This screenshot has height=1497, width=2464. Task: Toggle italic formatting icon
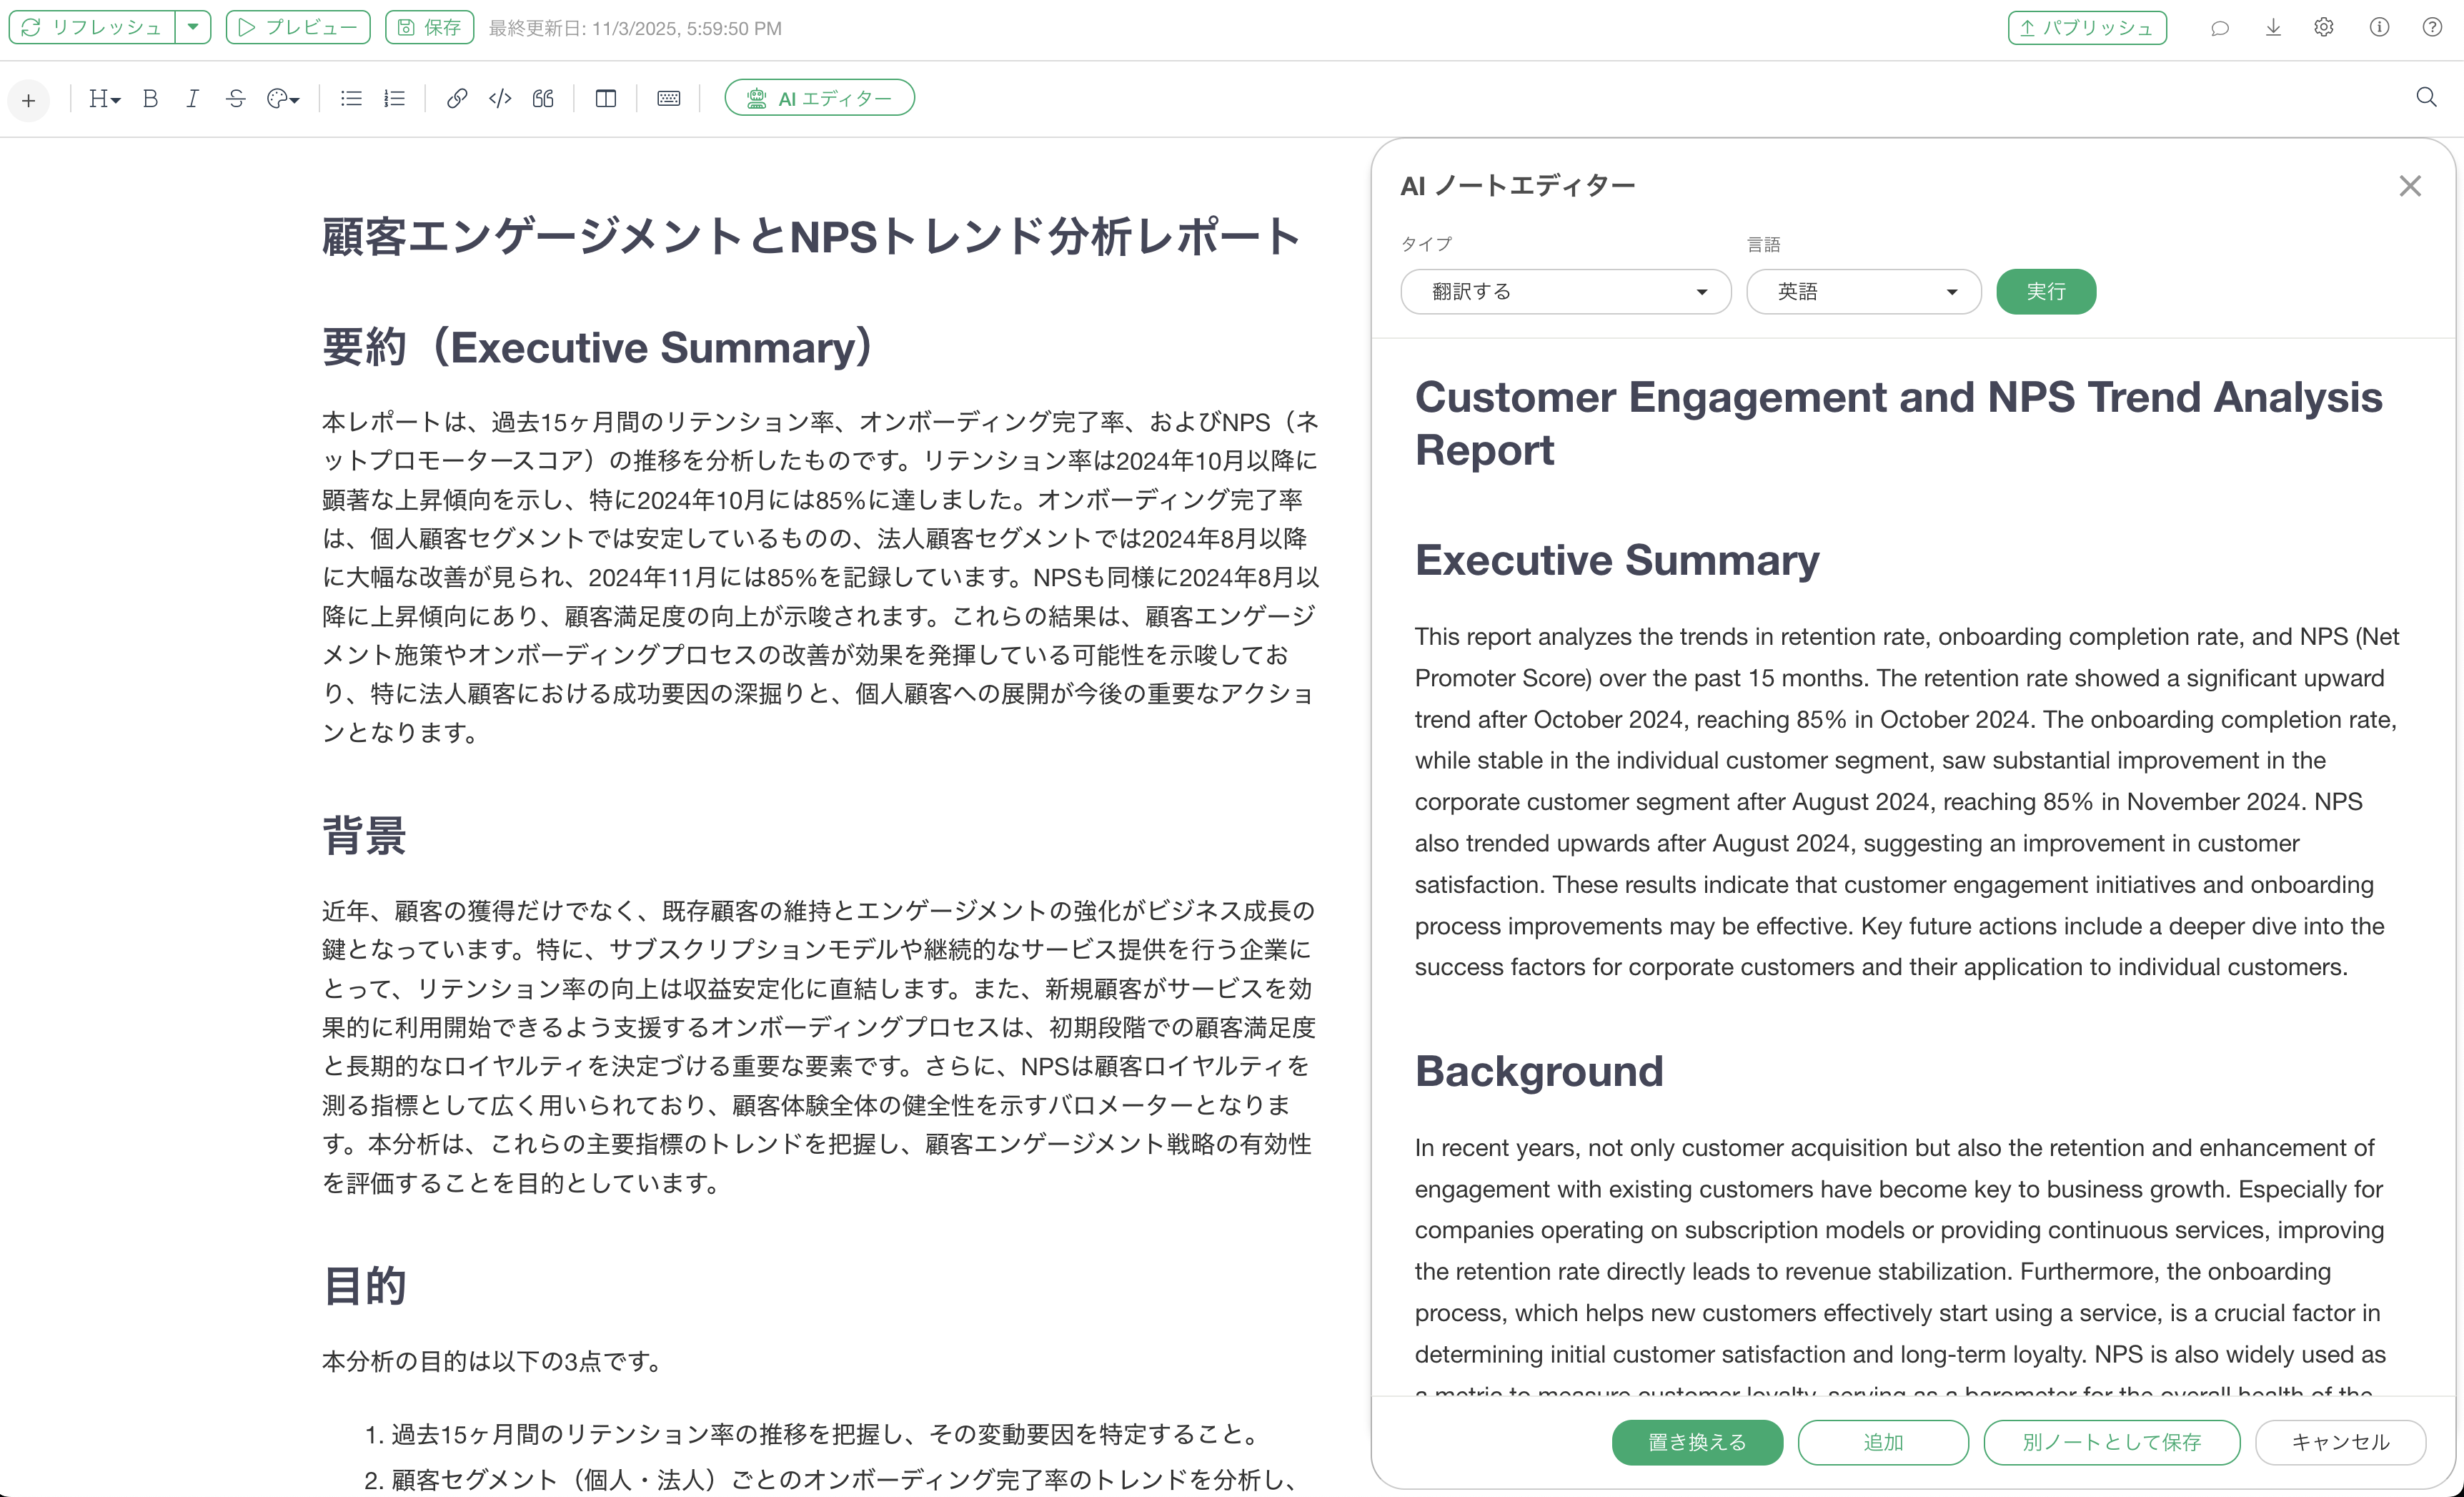[x=192, y=98]
